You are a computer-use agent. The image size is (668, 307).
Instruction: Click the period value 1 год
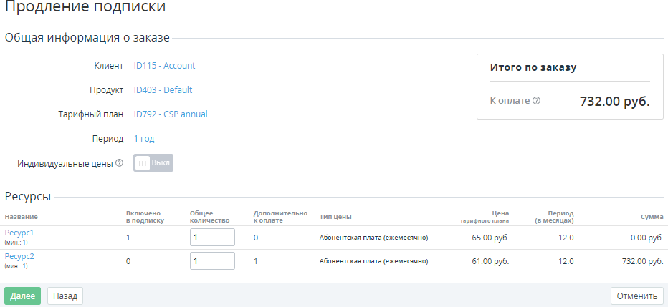point(144,139)
